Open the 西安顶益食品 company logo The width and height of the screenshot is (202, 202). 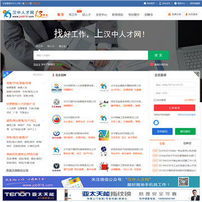click(104, 103)
